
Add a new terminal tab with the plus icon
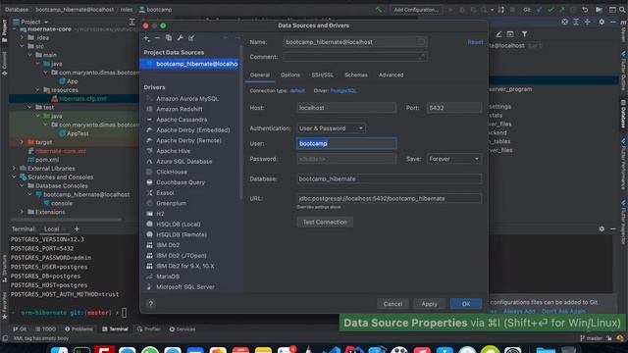tap(77, 228)
